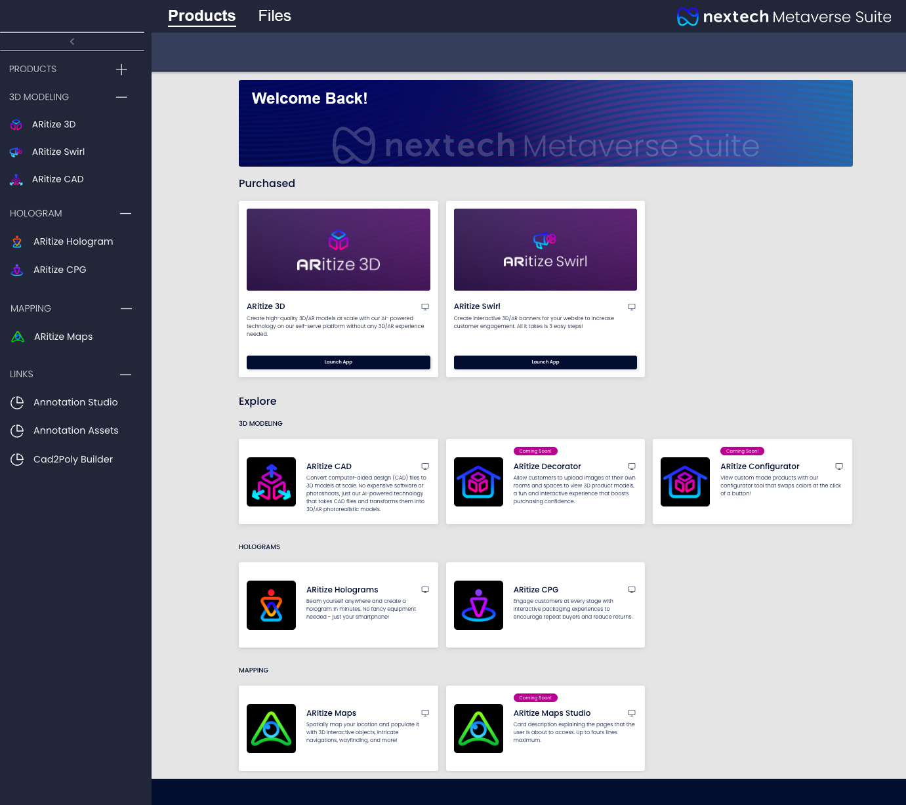Click the monitor icon on ARitize Configurator card

[839, 466]
